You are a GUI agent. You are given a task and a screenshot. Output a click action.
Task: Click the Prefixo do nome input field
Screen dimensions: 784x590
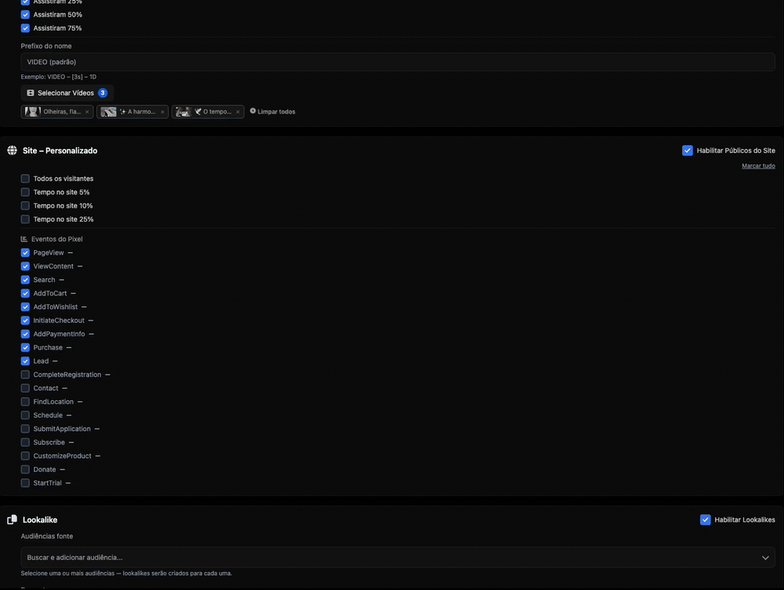click(x=398, y=62)
